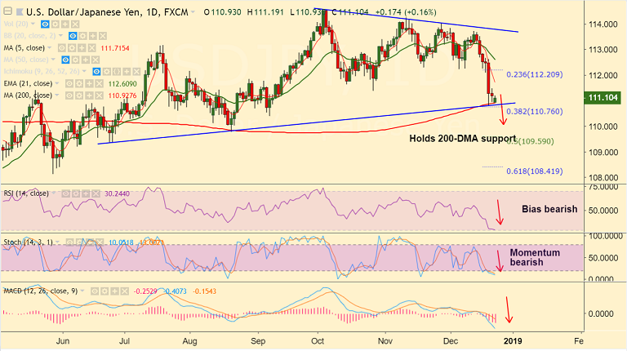This screenshot has height=351, width=627.
Task: Open settings gear for MA (200, close)
Action: pyautogui.click(x=79, y=96)
